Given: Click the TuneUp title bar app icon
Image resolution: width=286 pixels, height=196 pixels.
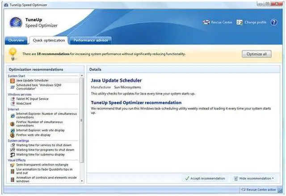Looking at the screenshot, I should point(6,5).
